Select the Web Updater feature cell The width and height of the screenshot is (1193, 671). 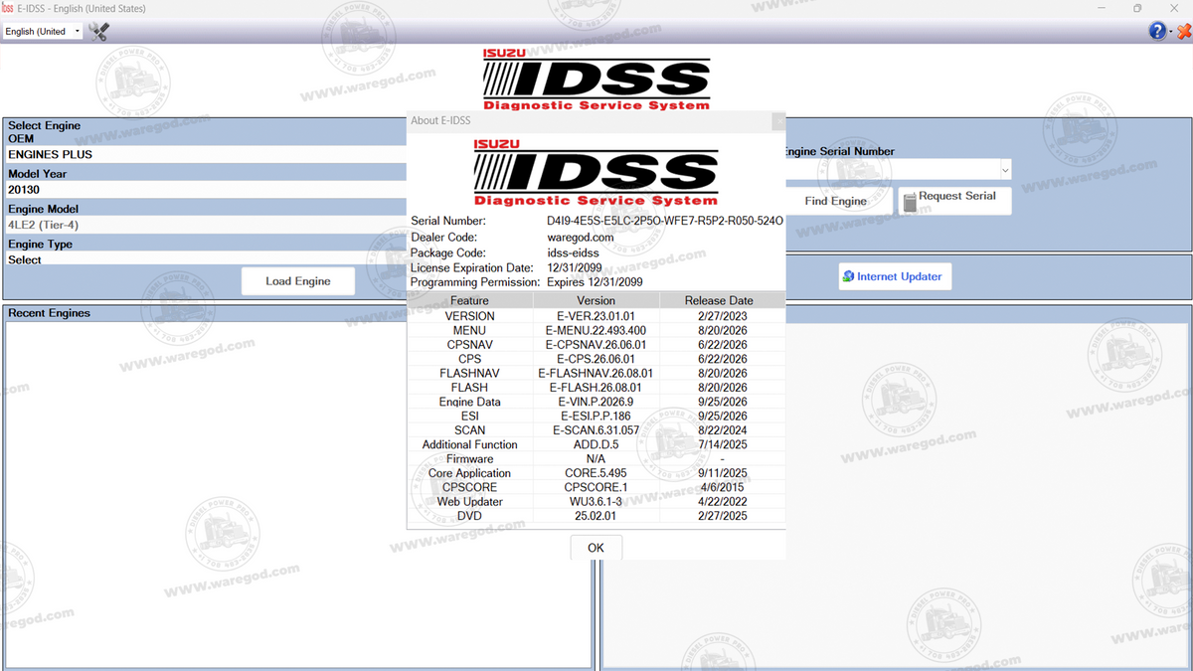(469, 502)
